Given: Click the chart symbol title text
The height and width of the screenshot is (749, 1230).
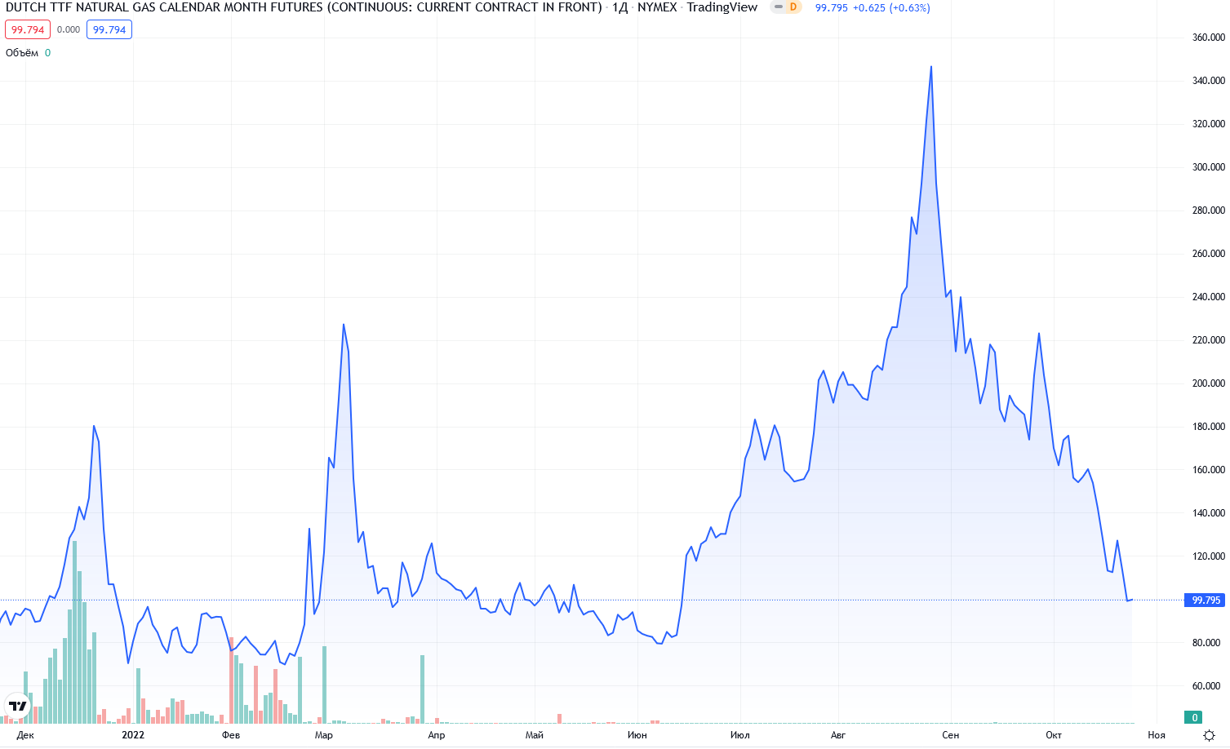Looking at the screenshot, I should point(304,7).
